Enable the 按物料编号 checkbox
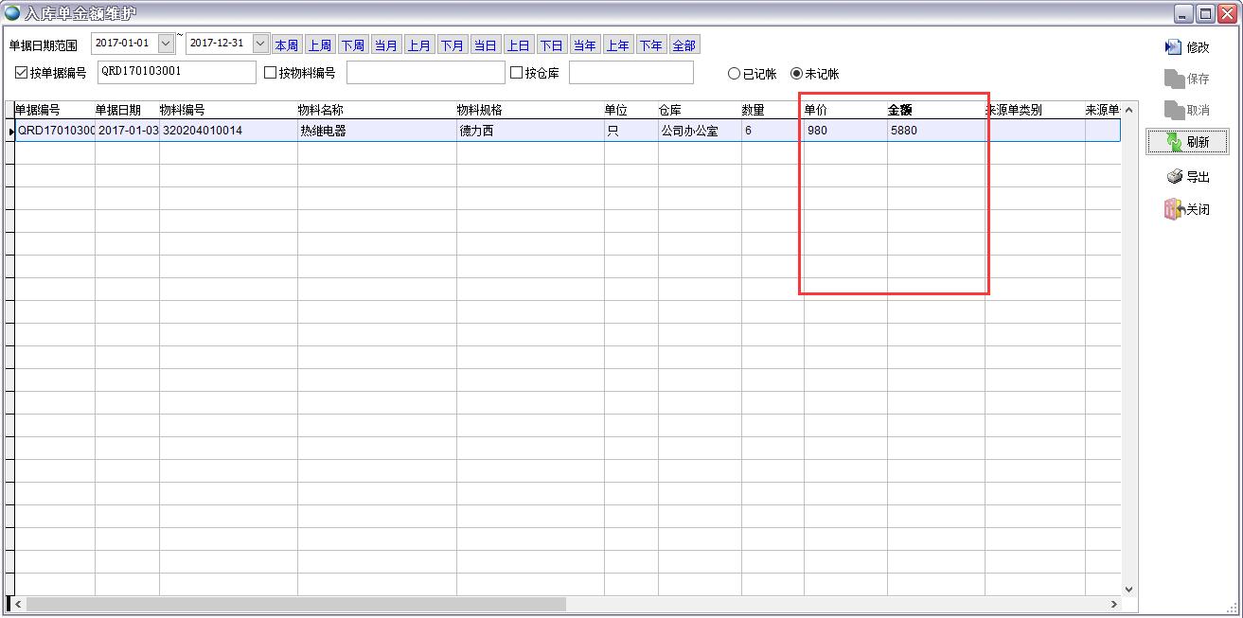 click(271, 73)
